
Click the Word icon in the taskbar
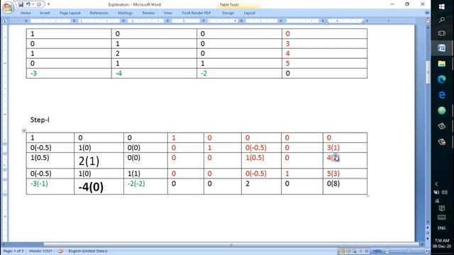click(442, 48)
